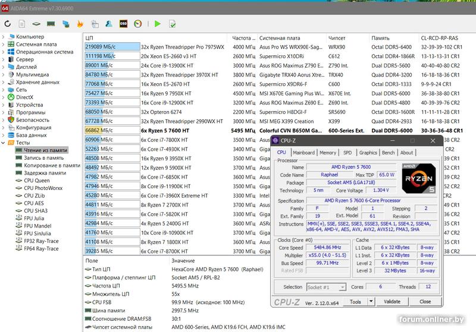476x332 pixels.
Task: Click the flame stability test icon
Action: pos(80,24)
